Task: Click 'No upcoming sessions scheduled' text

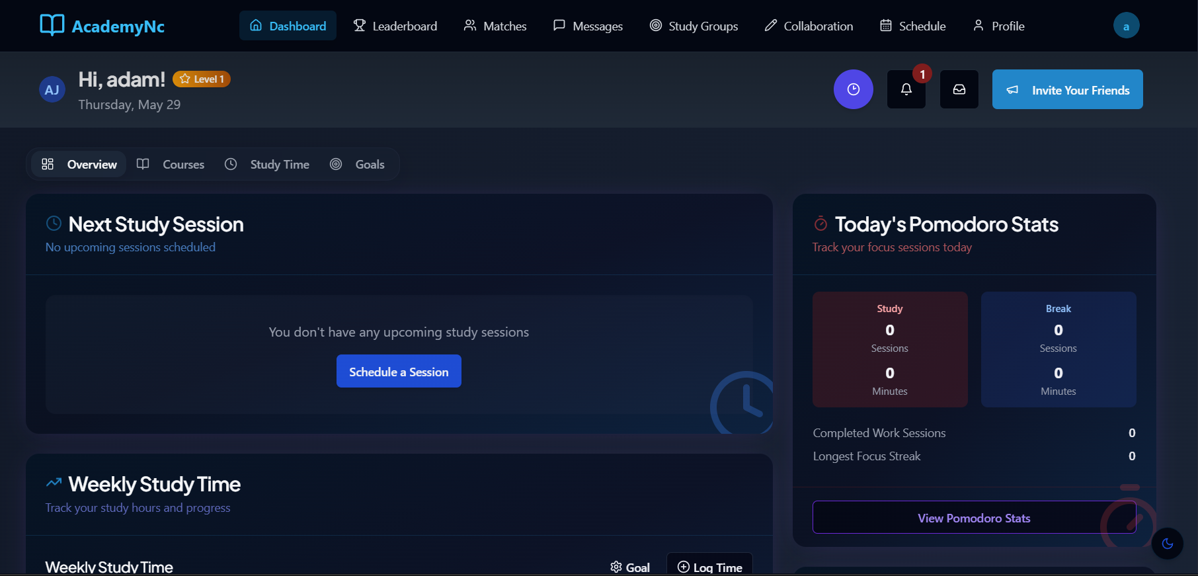Action: [130, 247]
